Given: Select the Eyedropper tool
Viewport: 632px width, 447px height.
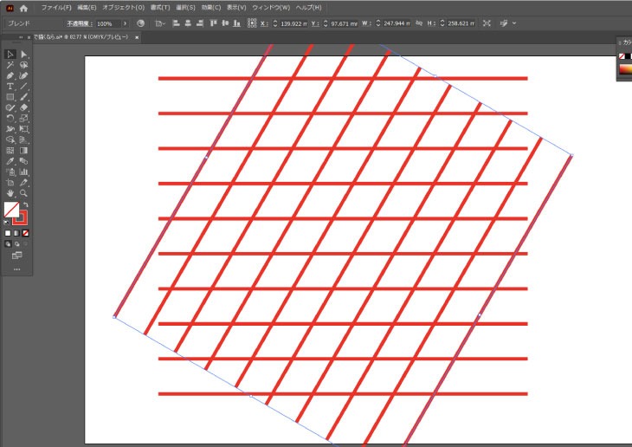Looking at the screenshot, I should coord(10,161).
